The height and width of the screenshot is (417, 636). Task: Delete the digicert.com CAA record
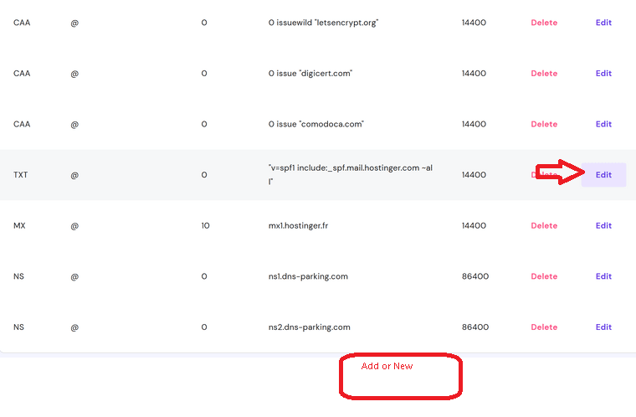pyautogui.click(x=544, y=74)
